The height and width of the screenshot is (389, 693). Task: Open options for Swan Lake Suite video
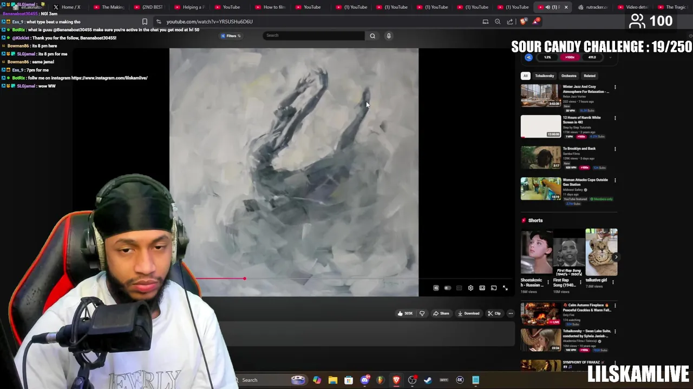click(615, 331)
